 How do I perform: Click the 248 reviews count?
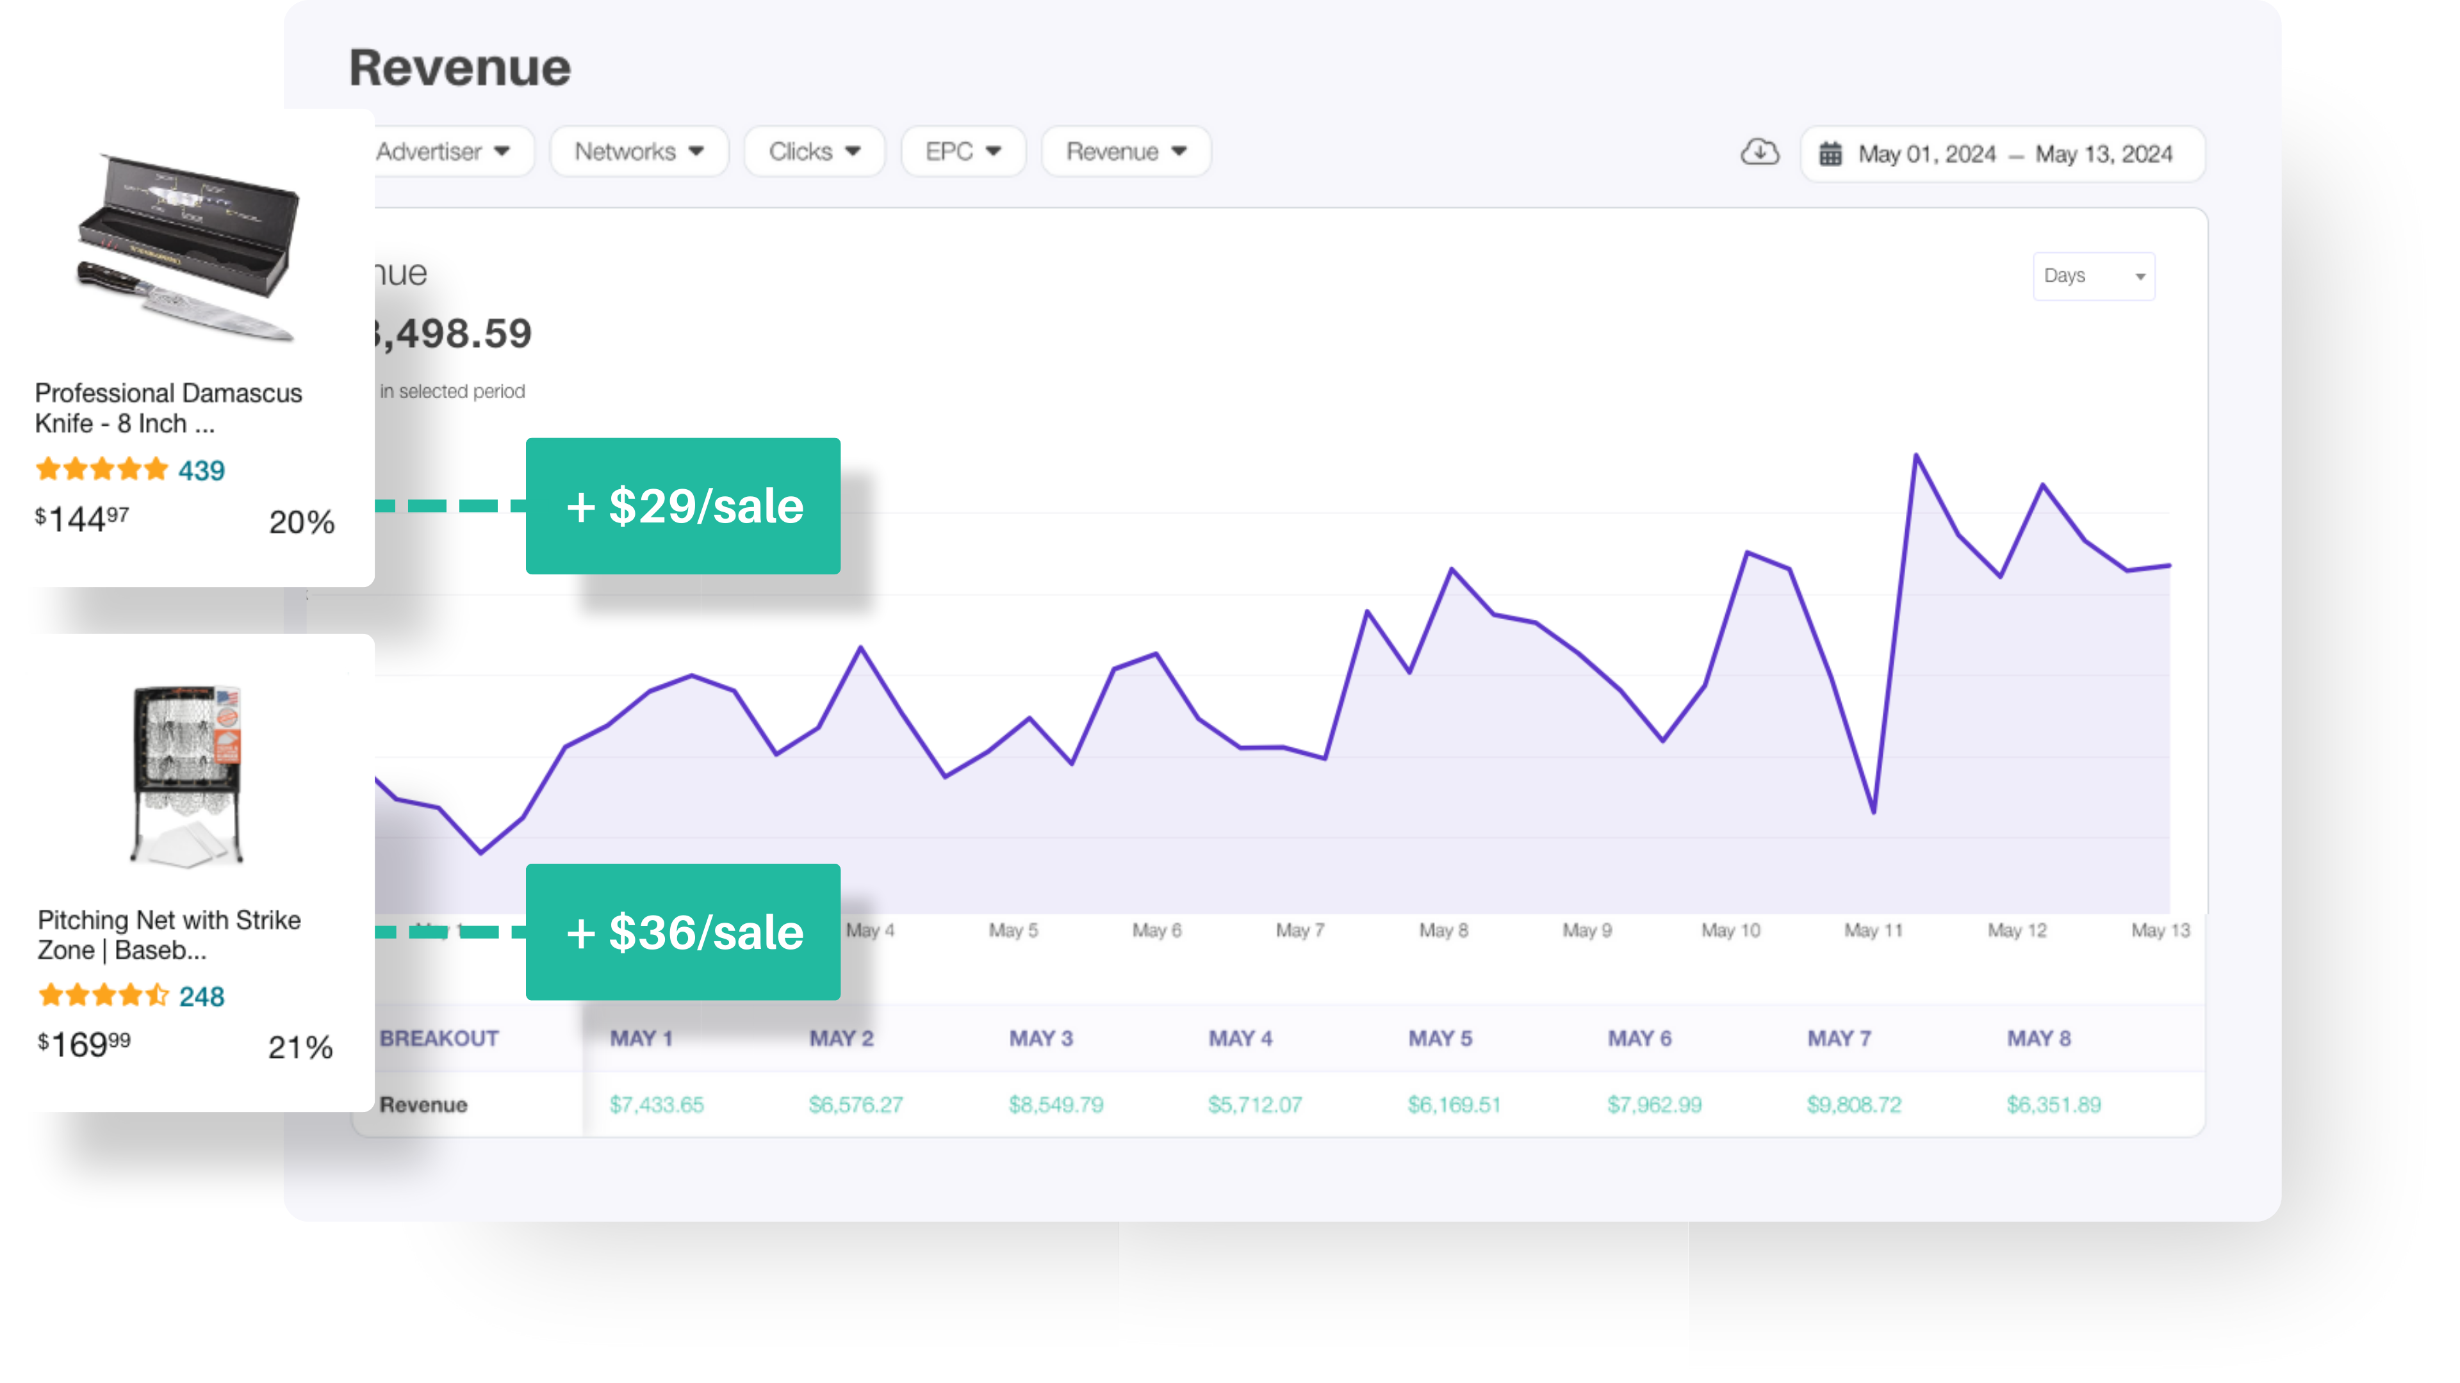click(202, 996)
